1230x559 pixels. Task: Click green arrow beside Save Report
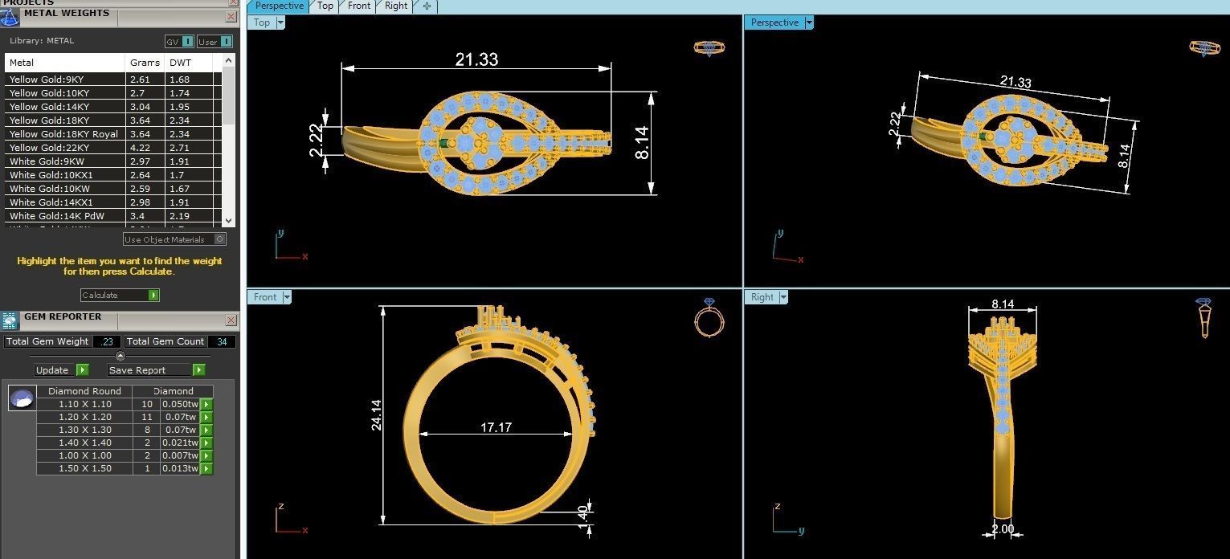[198, 369]
